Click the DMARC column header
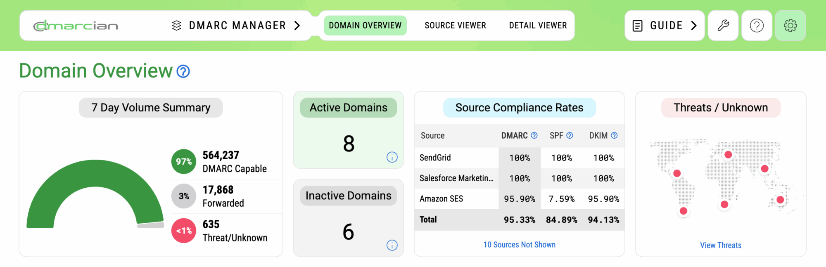 [x=515, y=135]
